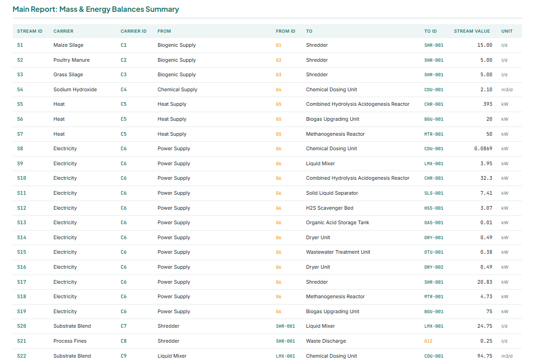Click the Process Fines carrier cell
The width and height of the screenshot is (533, 364).
(70, 341)
